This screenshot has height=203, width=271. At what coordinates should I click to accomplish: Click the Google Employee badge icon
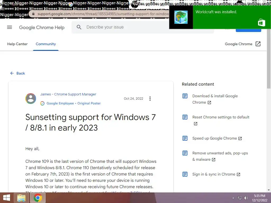point(42,103)
